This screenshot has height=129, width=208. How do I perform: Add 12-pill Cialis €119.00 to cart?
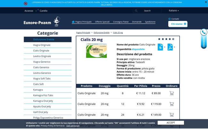click(172, 104)
